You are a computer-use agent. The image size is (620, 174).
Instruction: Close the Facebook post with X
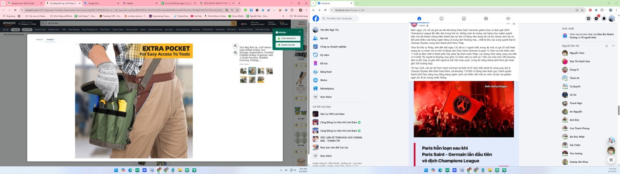click(x=514, y=24)
